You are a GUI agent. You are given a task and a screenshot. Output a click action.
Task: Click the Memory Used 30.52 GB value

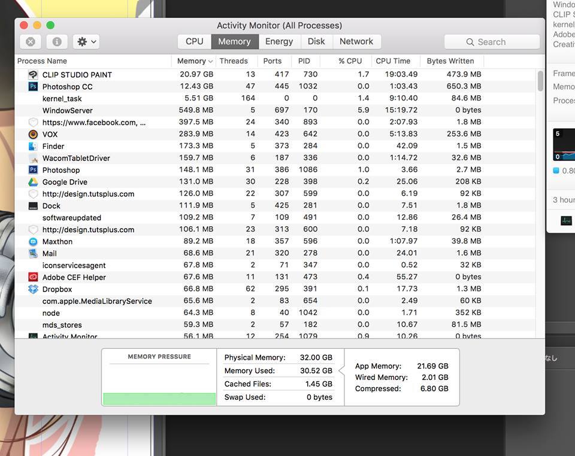(316, 370)
